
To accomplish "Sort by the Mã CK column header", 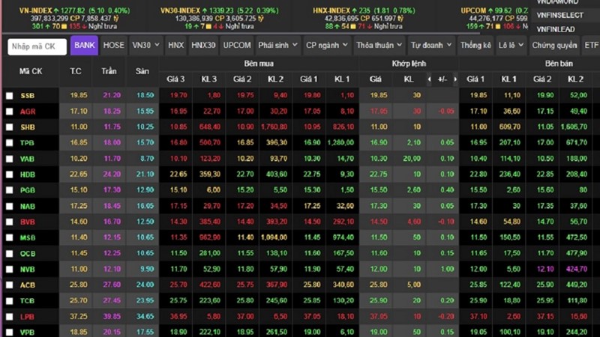I will (31, 71).
